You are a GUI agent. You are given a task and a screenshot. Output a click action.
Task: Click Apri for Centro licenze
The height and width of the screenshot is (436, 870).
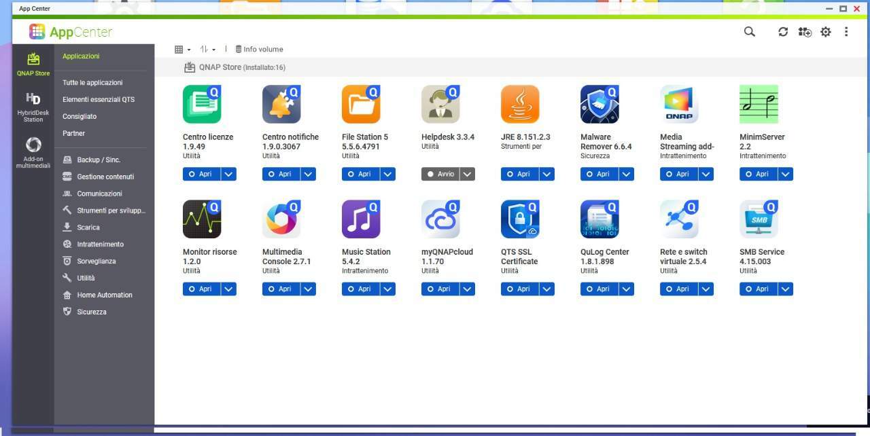pos(202,175)
